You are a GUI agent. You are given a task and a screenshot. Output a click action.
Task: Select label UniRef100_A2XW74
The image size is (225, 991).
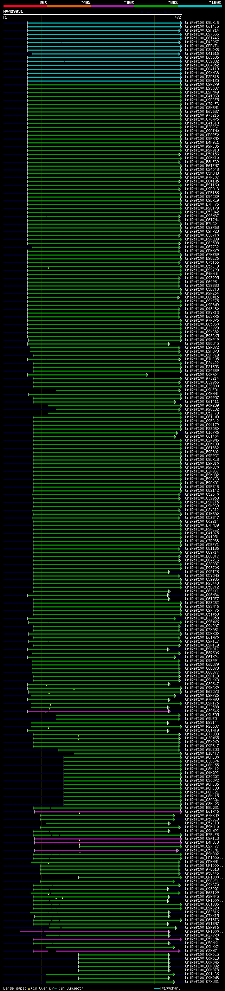pos(202,950)
